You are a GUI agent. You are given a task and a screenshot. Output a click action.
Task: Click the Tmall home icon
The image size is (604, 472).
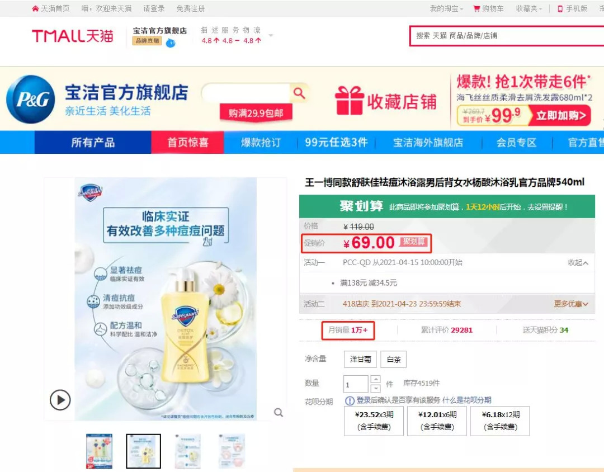pyautogui.click(x=35, y=8)
